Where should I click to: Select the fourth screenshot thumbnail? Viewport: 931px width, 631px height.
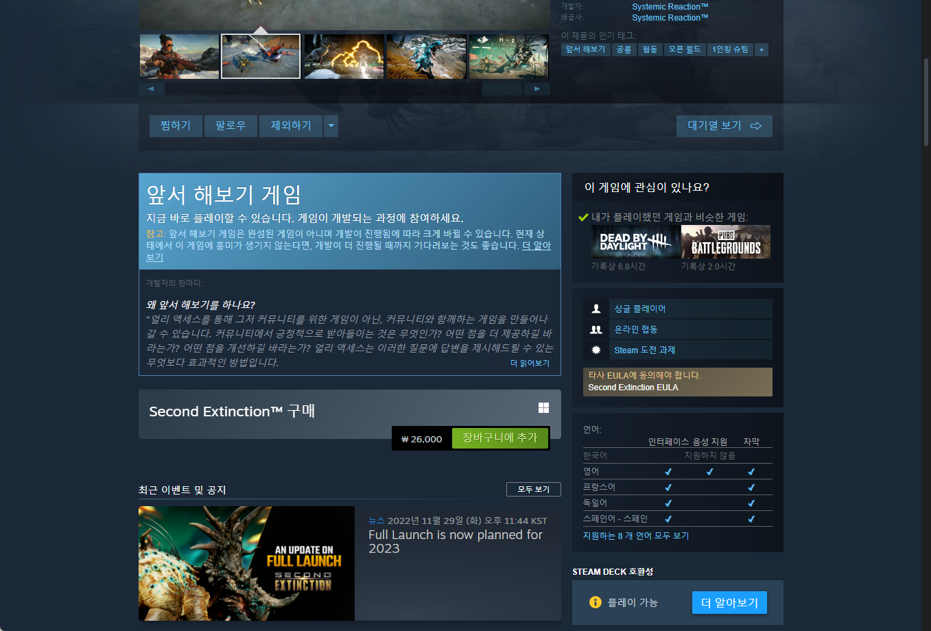click(x=426, y=56)
